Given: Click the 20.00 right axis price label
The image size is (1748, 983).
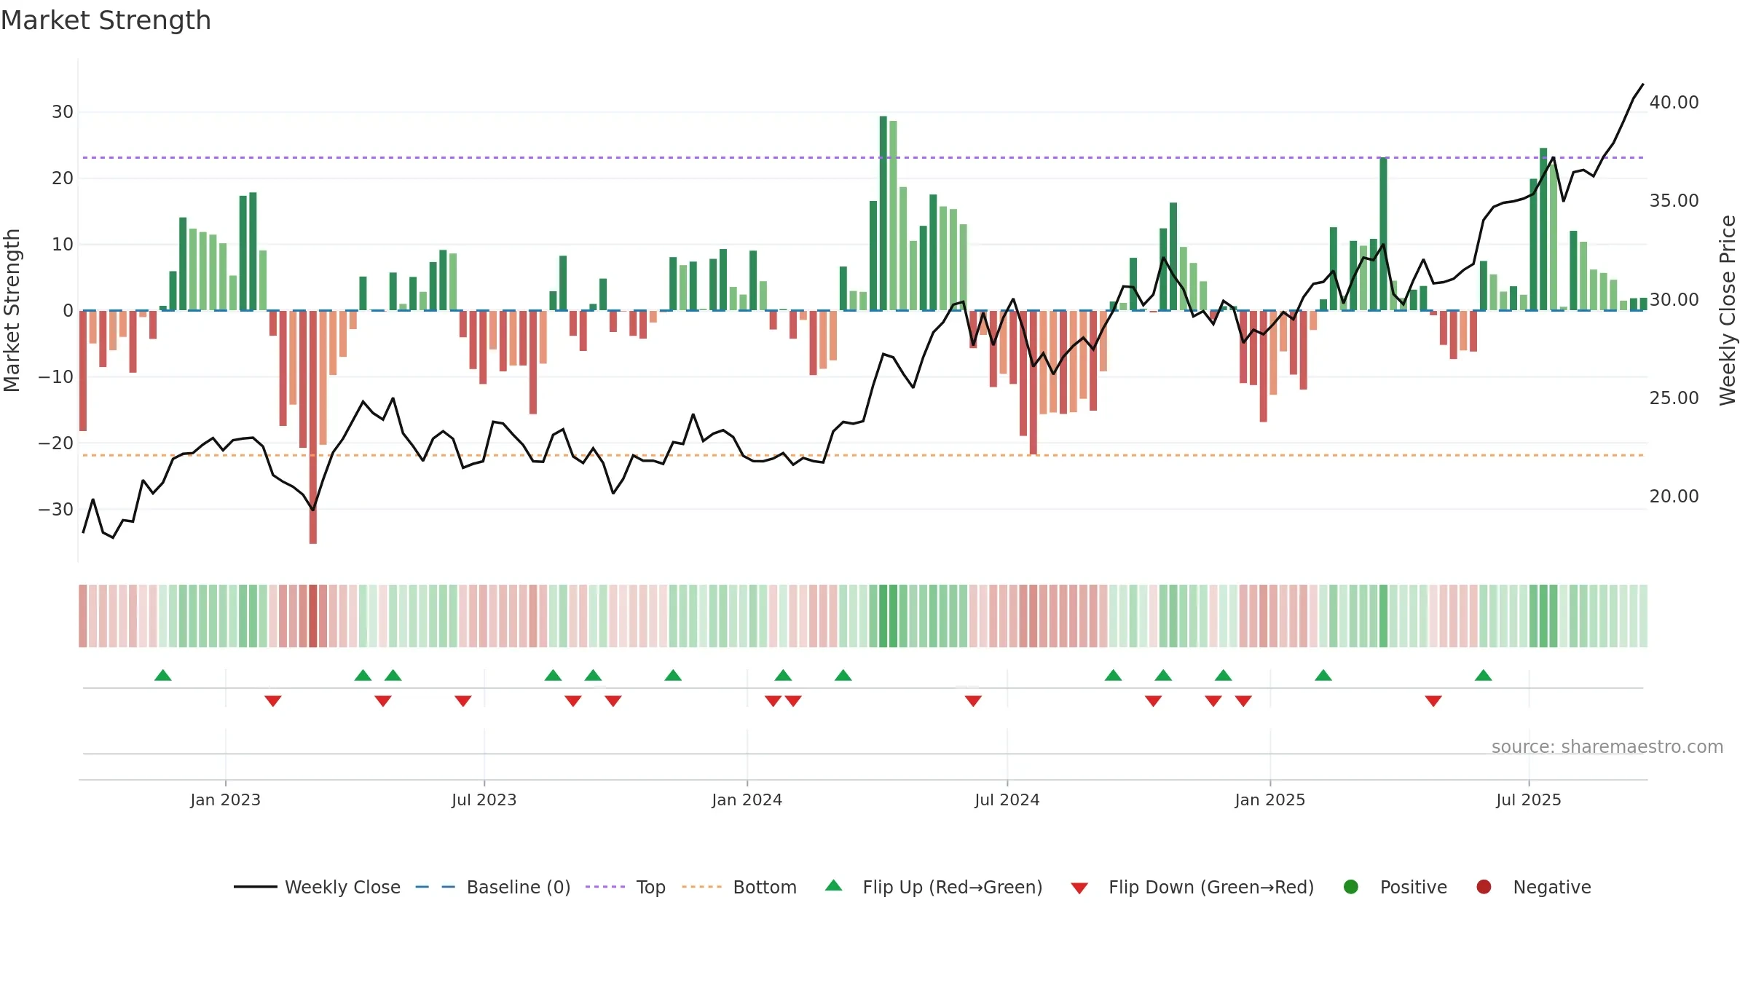Looking at the screenshot, I should coord(1674,496).
